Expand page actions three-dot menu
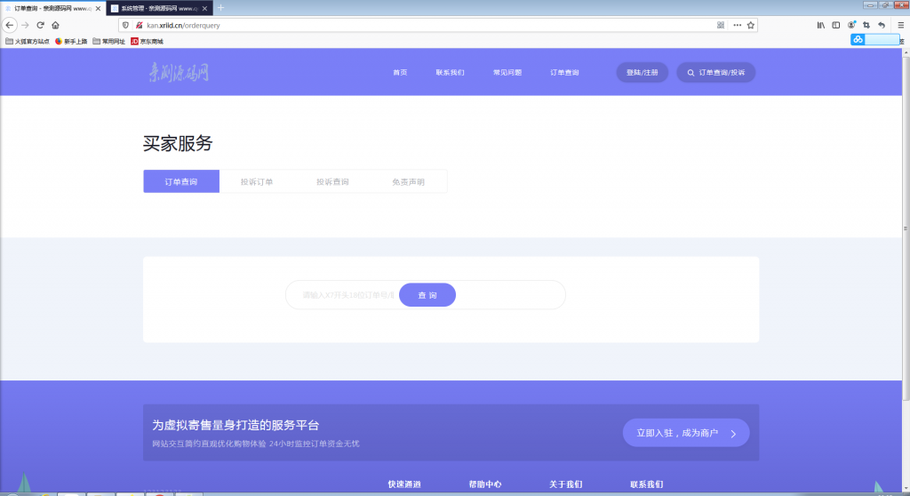The width and height of the screenshot is (910, 496). pyautogui.click(x=737, y=25)
